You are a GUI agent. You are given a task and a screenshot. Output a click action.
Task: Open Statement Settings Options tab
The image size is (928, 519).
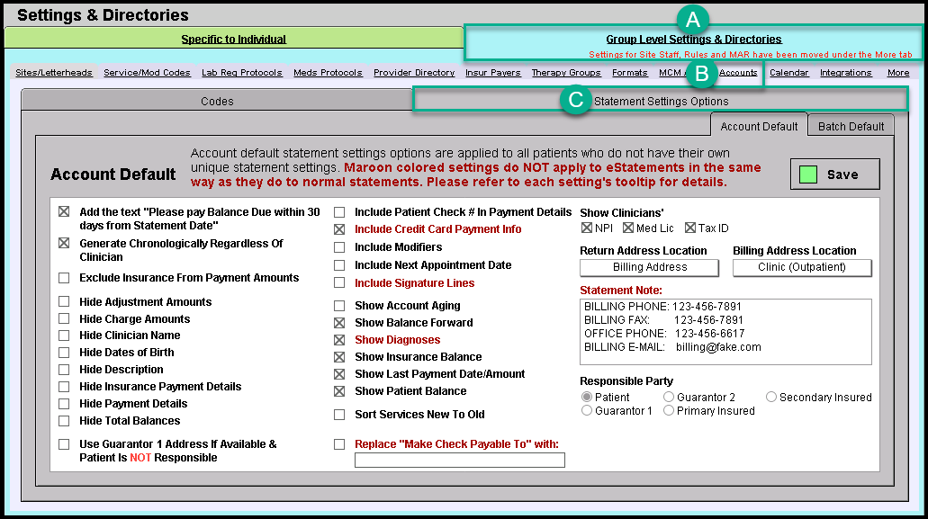pos(661,102)
